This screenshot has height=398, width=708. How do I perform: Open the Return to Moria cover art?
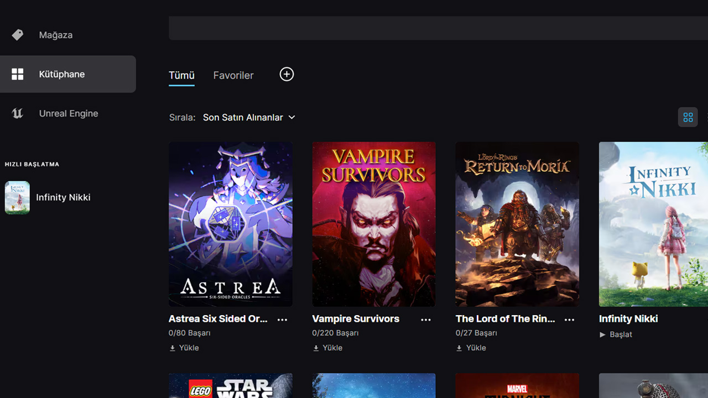pos(517,224)
